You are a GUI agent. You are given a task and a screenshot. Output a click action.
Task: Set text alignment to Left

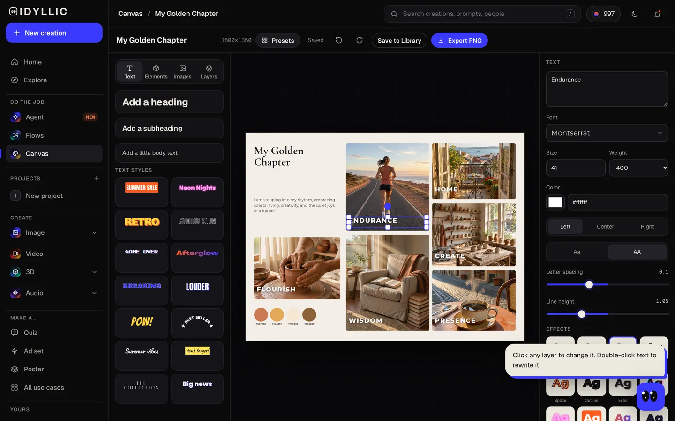click(x=565, y=226)
